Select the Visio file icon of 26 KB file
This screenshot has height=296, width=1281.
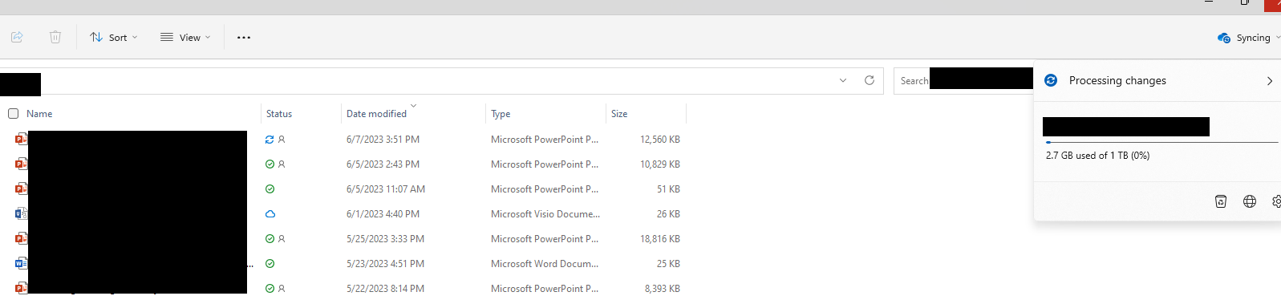(x=21, y=213)
